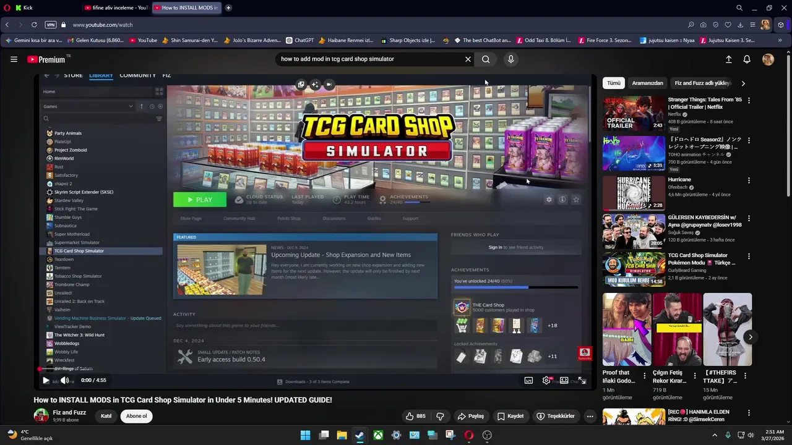Open TCG Card Shop Pokémon Modu title
This screenshot has width=792, height=445.
tap(702, 259)
